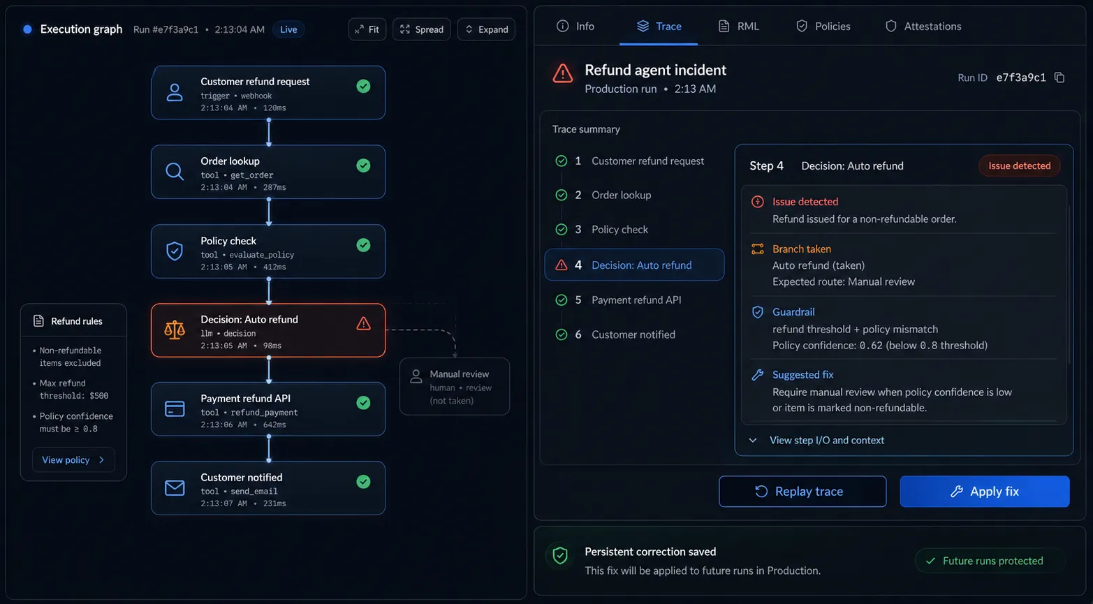Viewport: 1093px width, 604px height.
Task: Open the RML tab
Action: coord(738,26)
